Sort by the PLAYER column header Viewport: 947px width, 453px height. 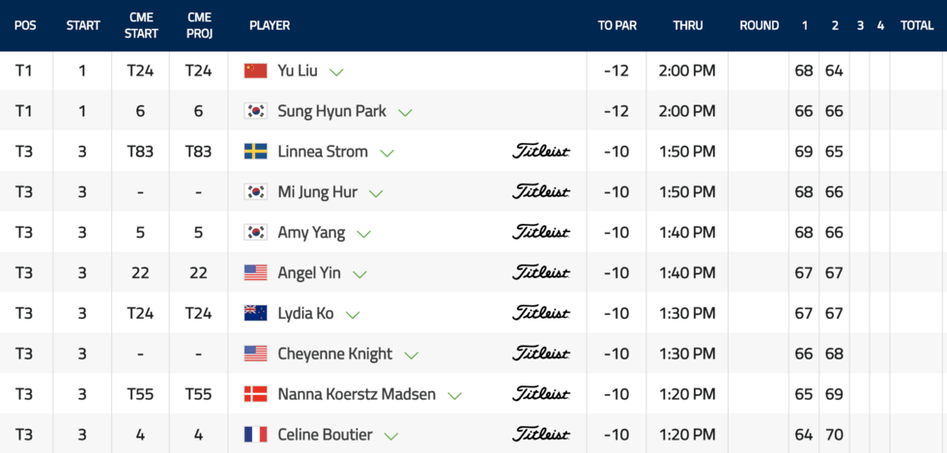point(270,25)
